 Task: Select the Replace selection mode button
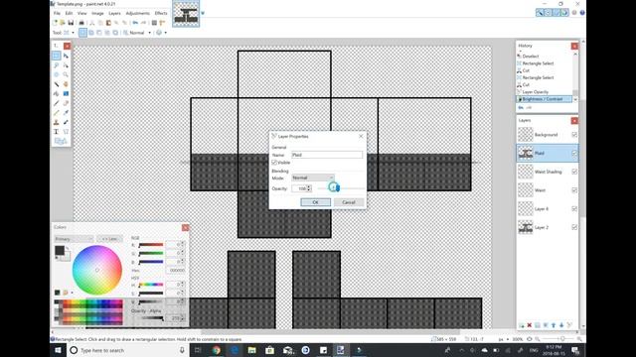tap(82, 33)
